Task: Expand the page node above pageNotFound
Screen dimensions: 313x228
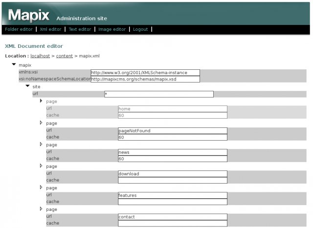Action: [x=42, y=123]
